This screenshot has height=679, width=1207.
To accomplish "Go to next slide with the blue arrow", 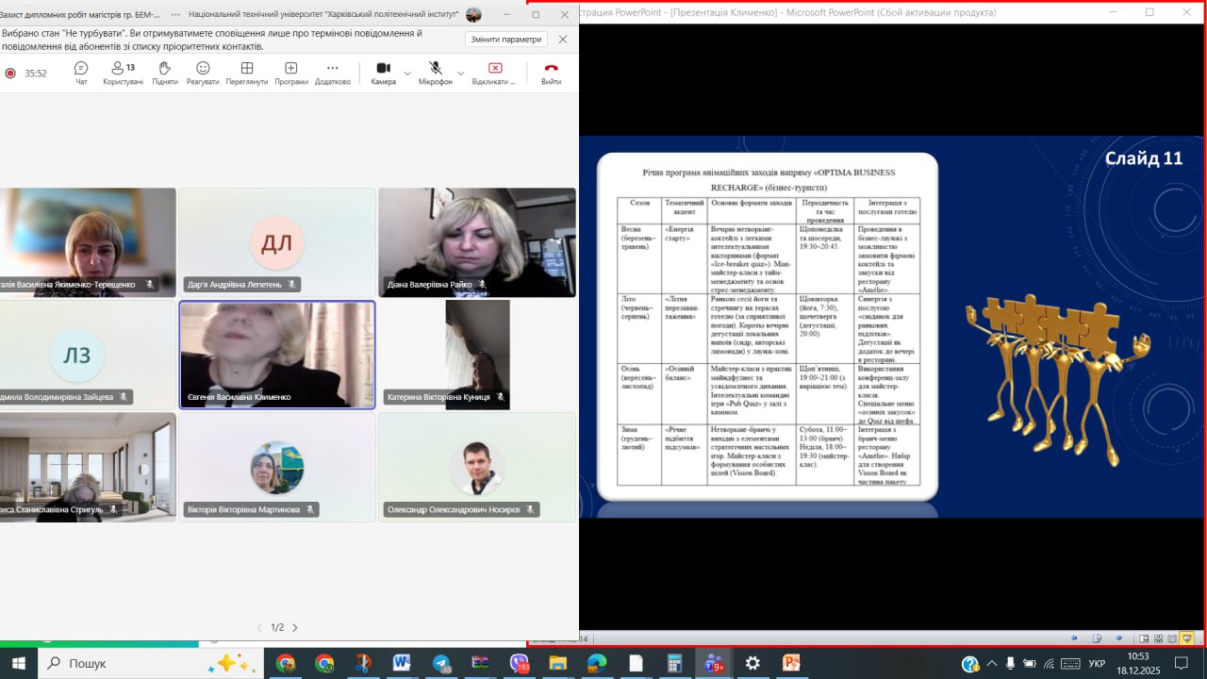I will (x=1119, y=638).
